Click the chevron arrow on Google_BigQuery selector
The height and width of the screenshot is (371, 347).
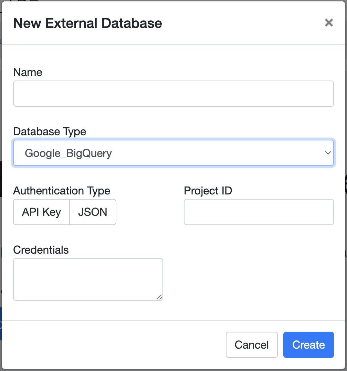(x=328, y=153)
